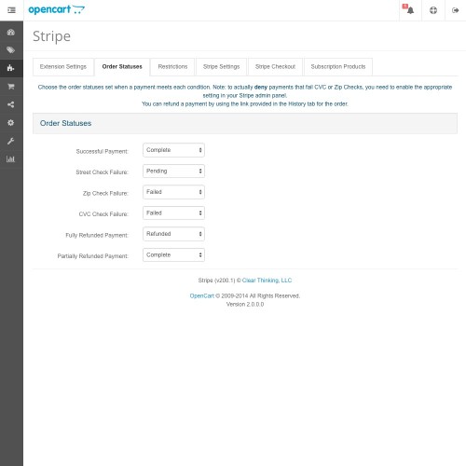The image size is (466, 466).
Task: Switch to the Extension Settings tab
Action: click(x=63, y=67)
